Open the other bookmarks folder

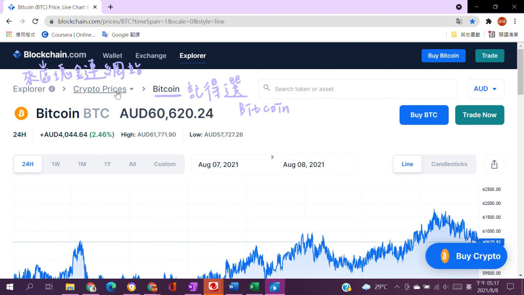[x=465, y=34]
